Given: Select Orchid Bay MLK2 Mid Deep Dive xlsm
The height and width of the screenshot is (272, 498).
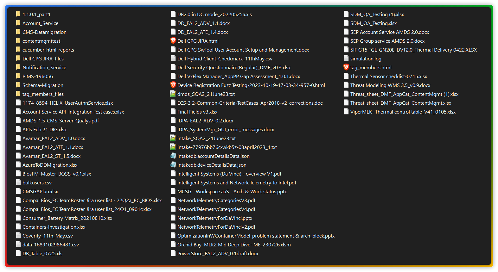Looking at the screenshot, I should point(234,244).
